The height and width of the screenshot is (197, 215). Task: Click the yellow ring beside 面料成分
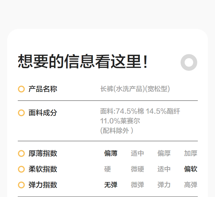point(21,113)
